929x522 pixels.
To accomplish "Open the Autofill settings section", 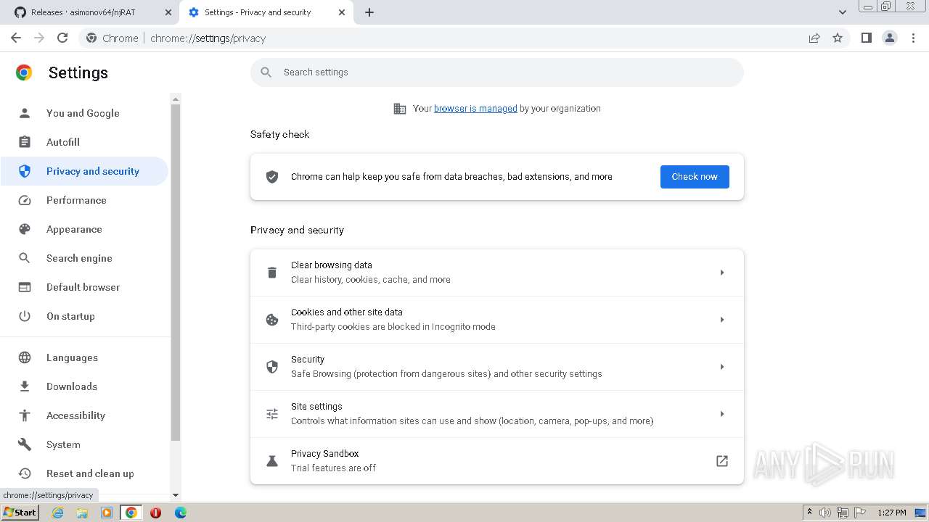I will pyautogui.click(x=84, y=142).
